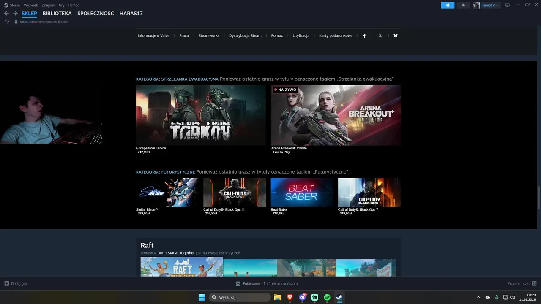This screenshot has height=304, width=541.
Task: Switch to the SKLEP tab
Action: [29, 14]
